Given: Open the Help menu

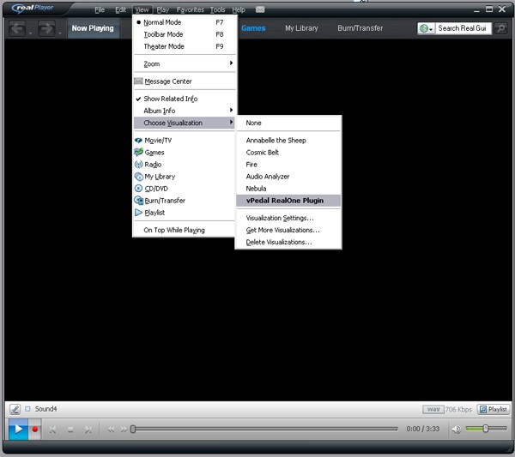Looking at the screenshot, I should [x=239, y=9].
